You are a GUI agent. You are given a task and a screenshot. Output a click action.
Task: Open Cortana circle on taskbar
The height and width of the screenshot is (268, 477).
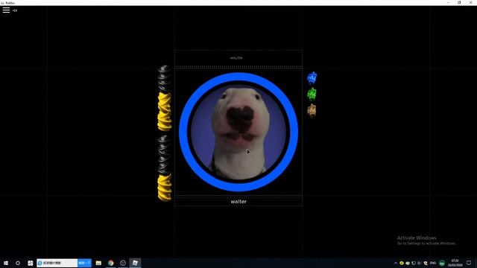pos(18,263)
